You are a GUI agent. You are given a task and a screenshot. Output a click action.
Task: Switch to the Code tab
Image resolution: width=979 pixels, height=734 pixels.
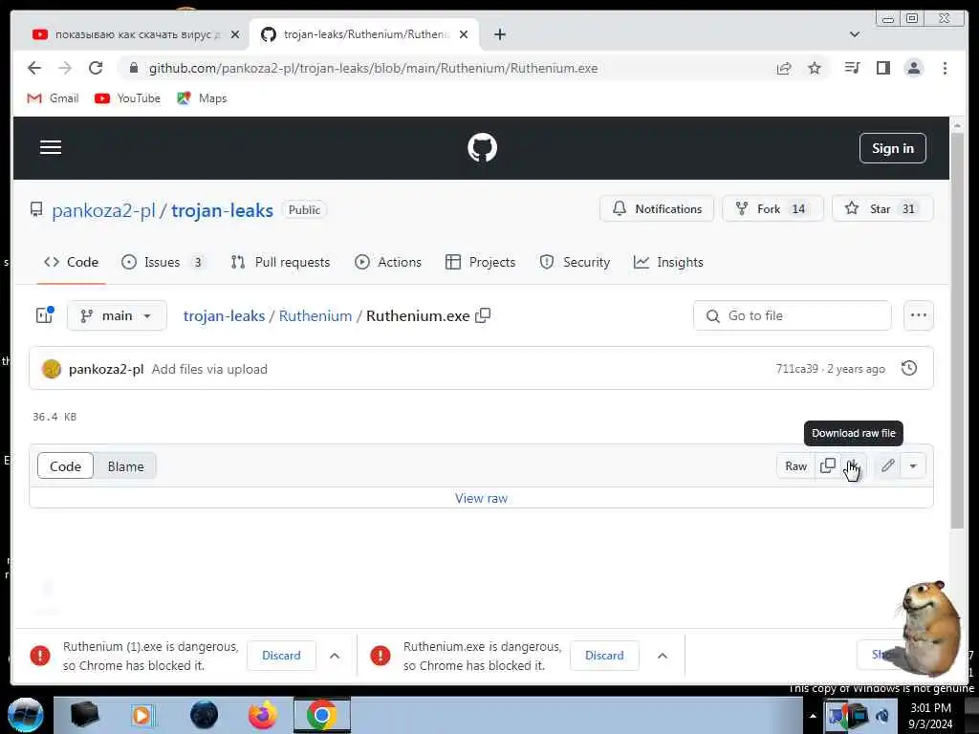pyautogui.click(x=71, y=262)
